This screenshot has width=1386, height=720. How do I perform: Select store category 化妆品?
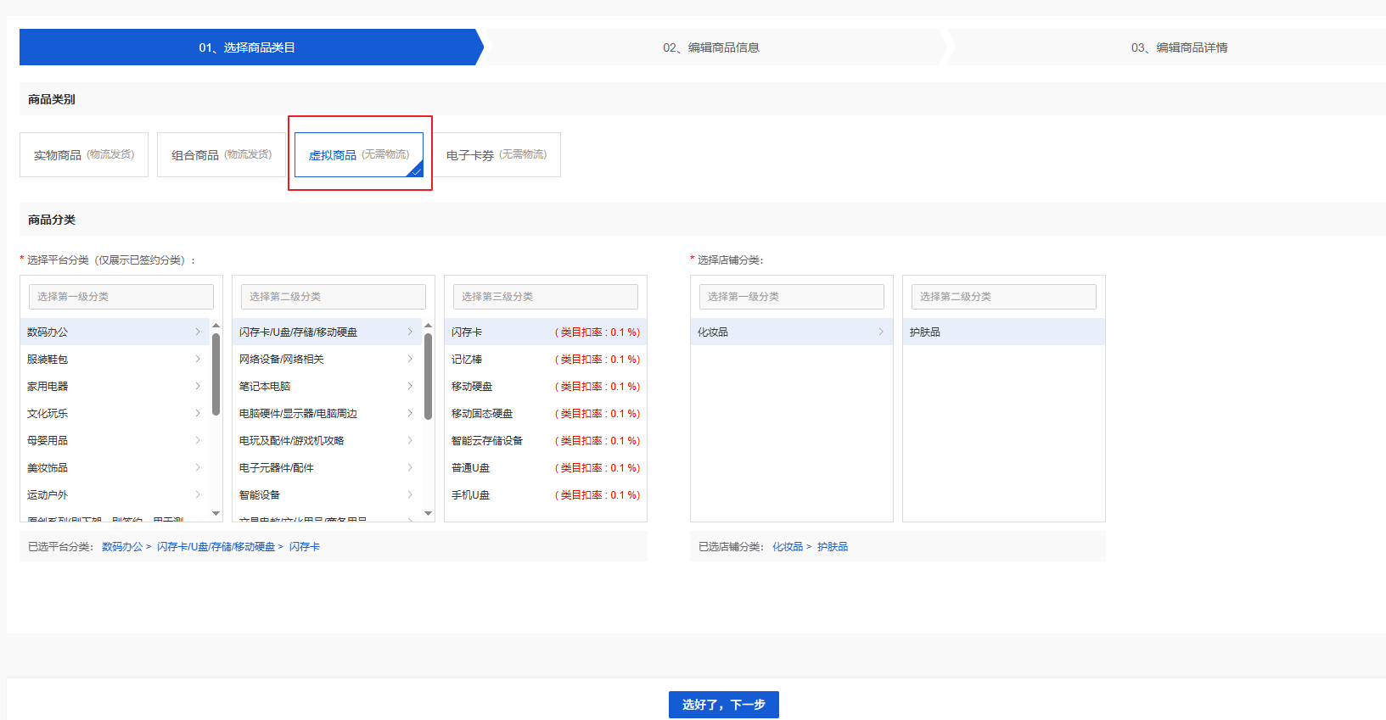[792, 332]
